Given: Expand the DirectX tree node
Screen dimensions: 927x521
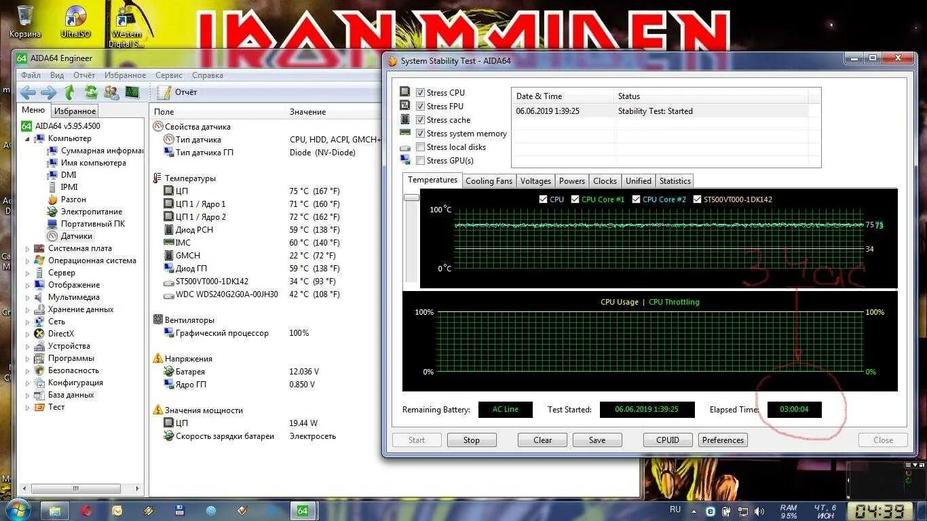Looking at the screenshot, I should tap(28, 334).
